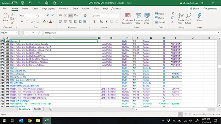This screenshot has height=124, width=221.
Task: Switch to Page Layout view in status bar
Action: [185, 115]
